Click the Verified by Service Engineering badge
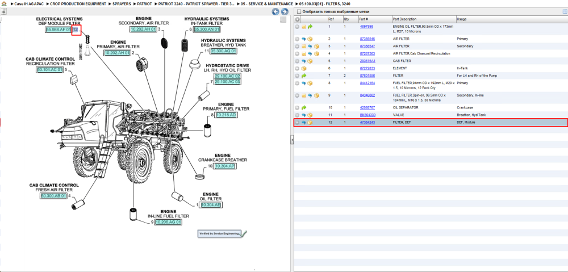 [x=223, y=233]
